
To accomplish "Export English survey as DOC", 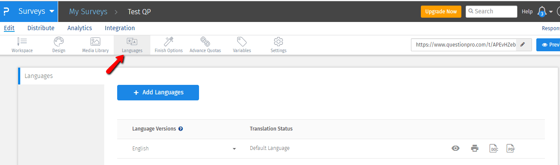I will click(x=494, y=148).
